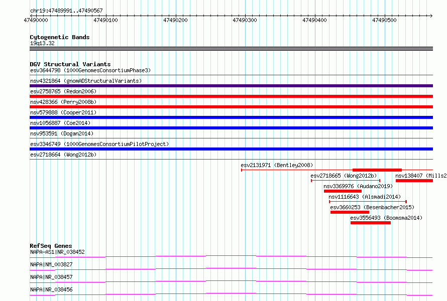The image size is (447, 301).
Task: Open variant nsv428366 (Perry2008b) label
Action: click(63, 102)
